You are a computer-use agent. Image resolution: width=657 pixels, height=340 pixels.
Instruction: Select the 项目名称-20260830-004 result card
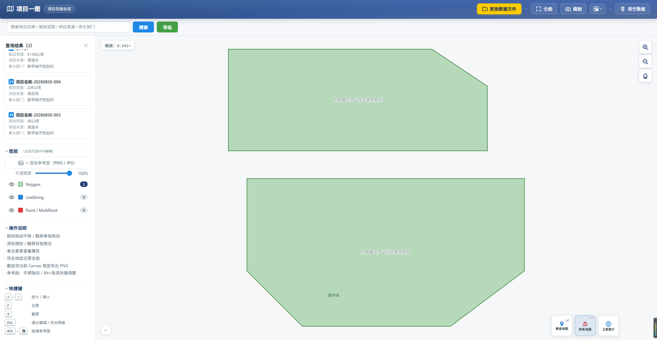point(48,91)
